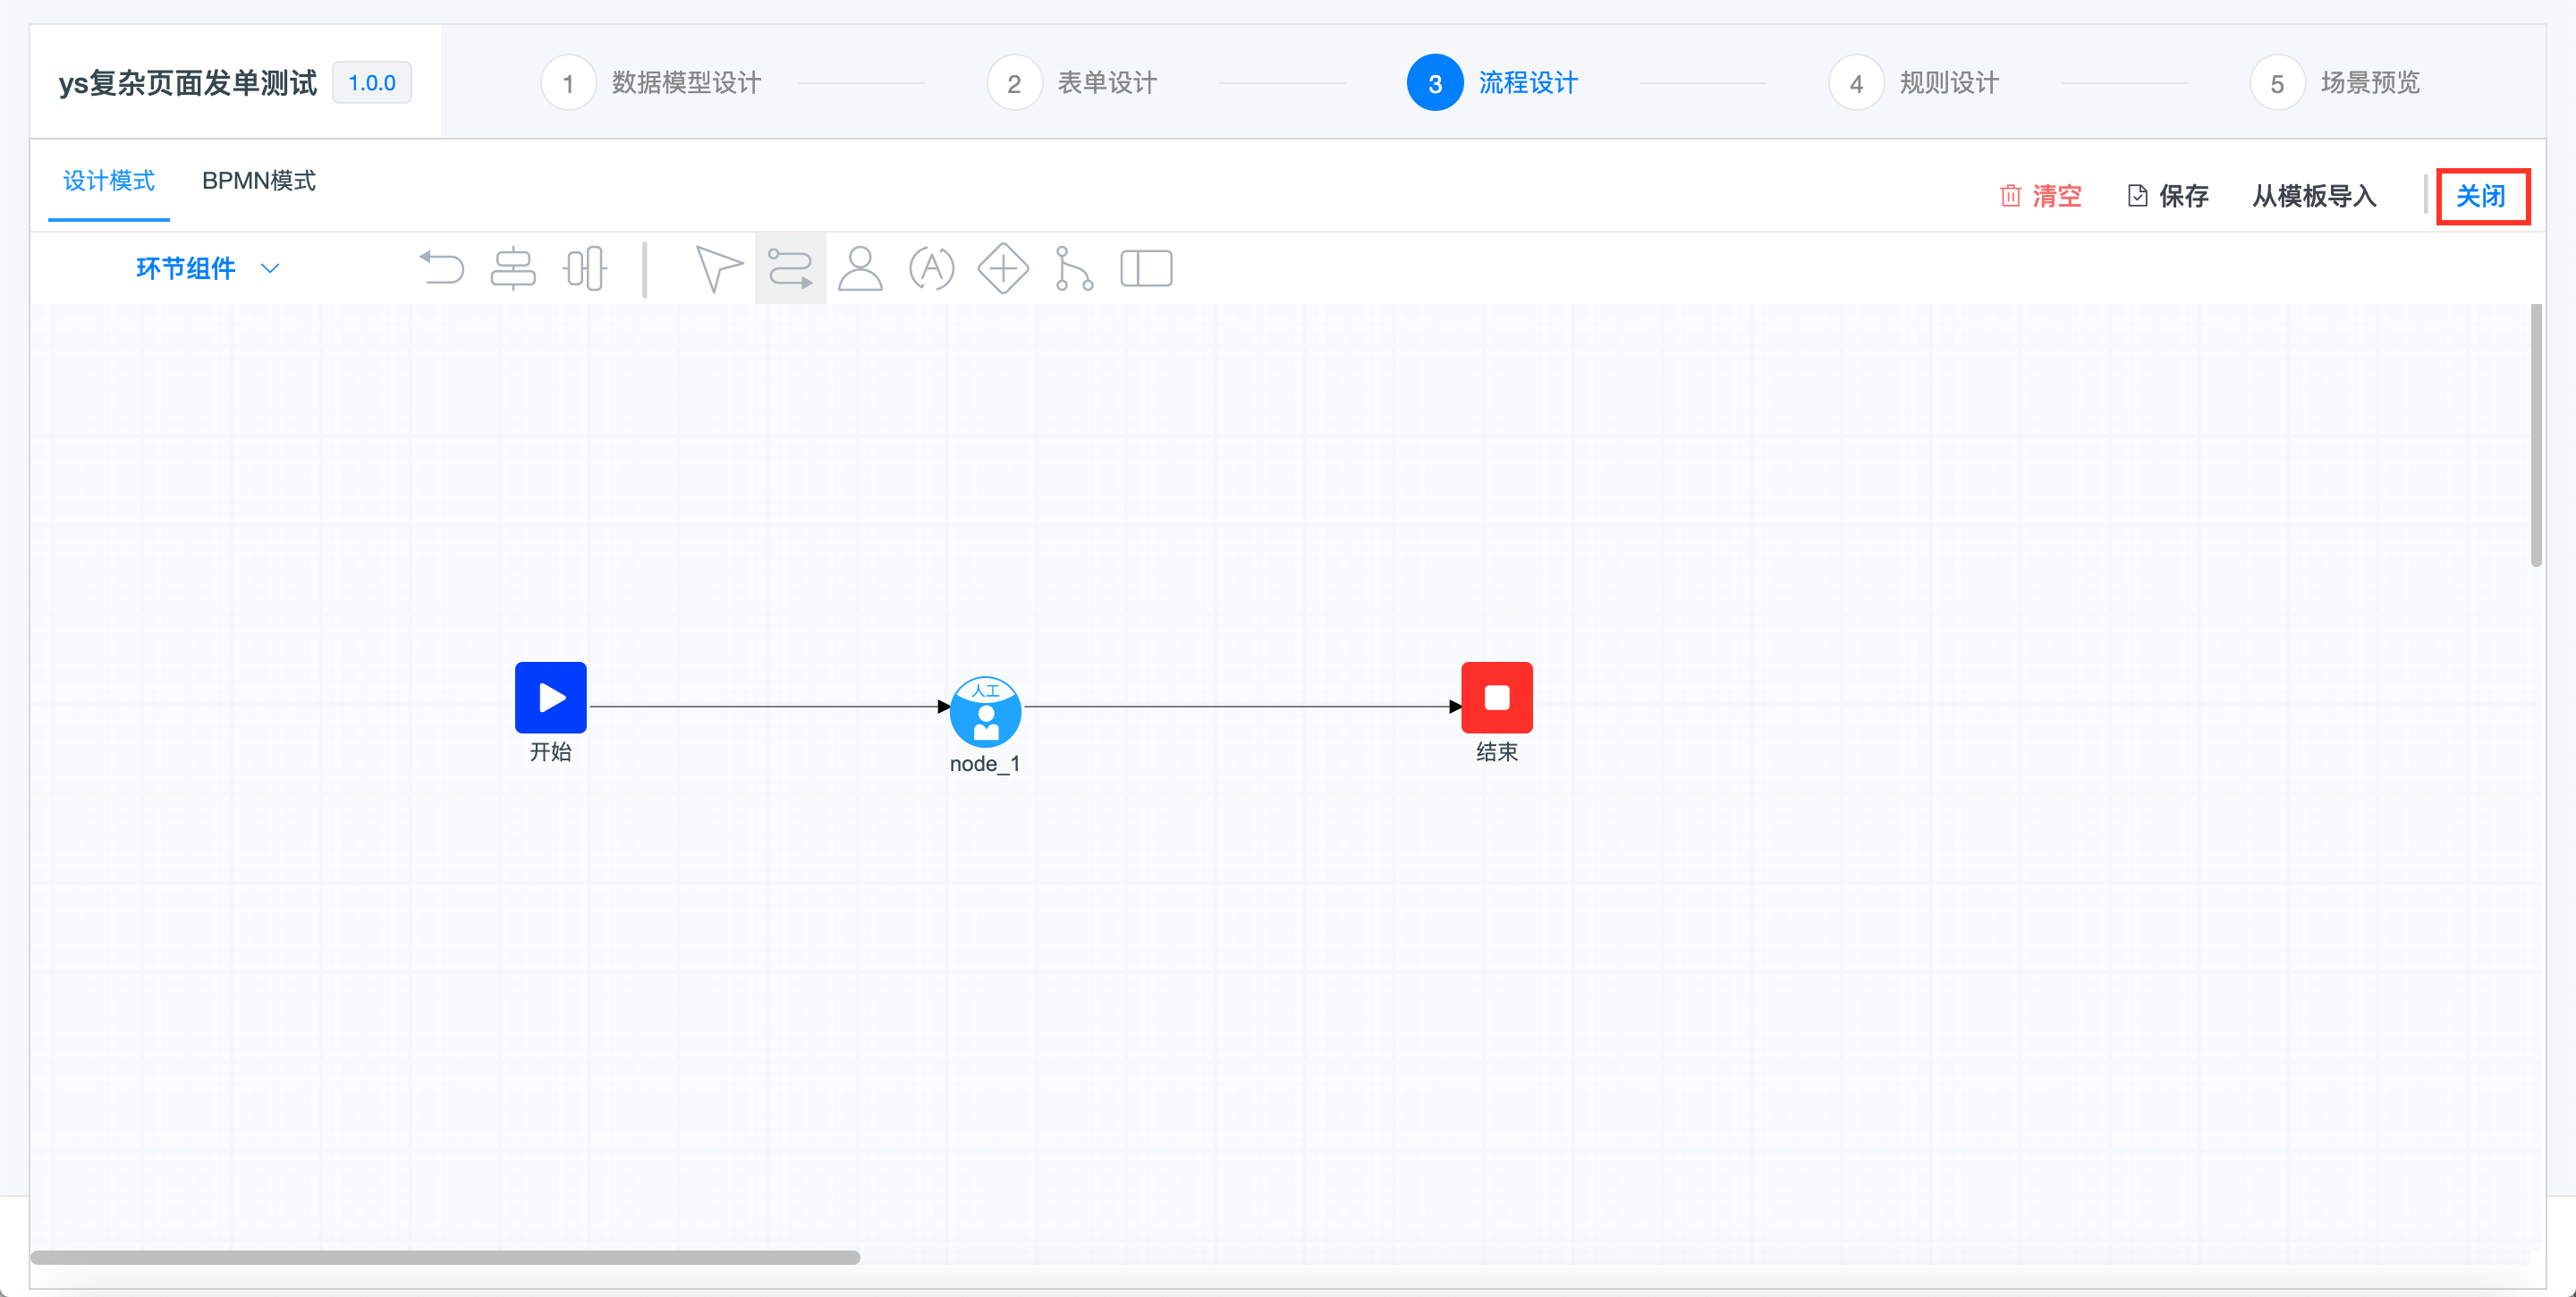Image resolution: width=2576 pixels, height=1297 pixels.
Task: Click horizontal center align icon
Action: click(x=513, y=268)
